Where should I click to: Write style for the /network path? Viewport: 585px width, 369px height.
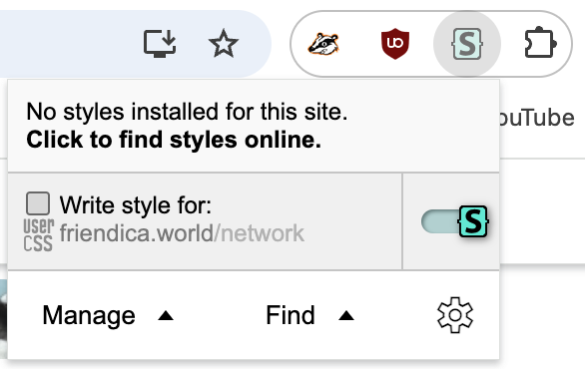(x=259, y=233)
